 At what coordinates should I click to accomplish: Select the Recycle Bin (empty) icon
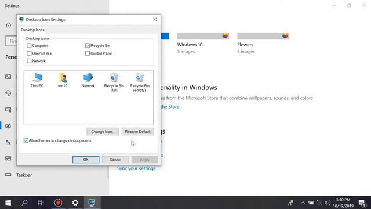tap(139, 82)
